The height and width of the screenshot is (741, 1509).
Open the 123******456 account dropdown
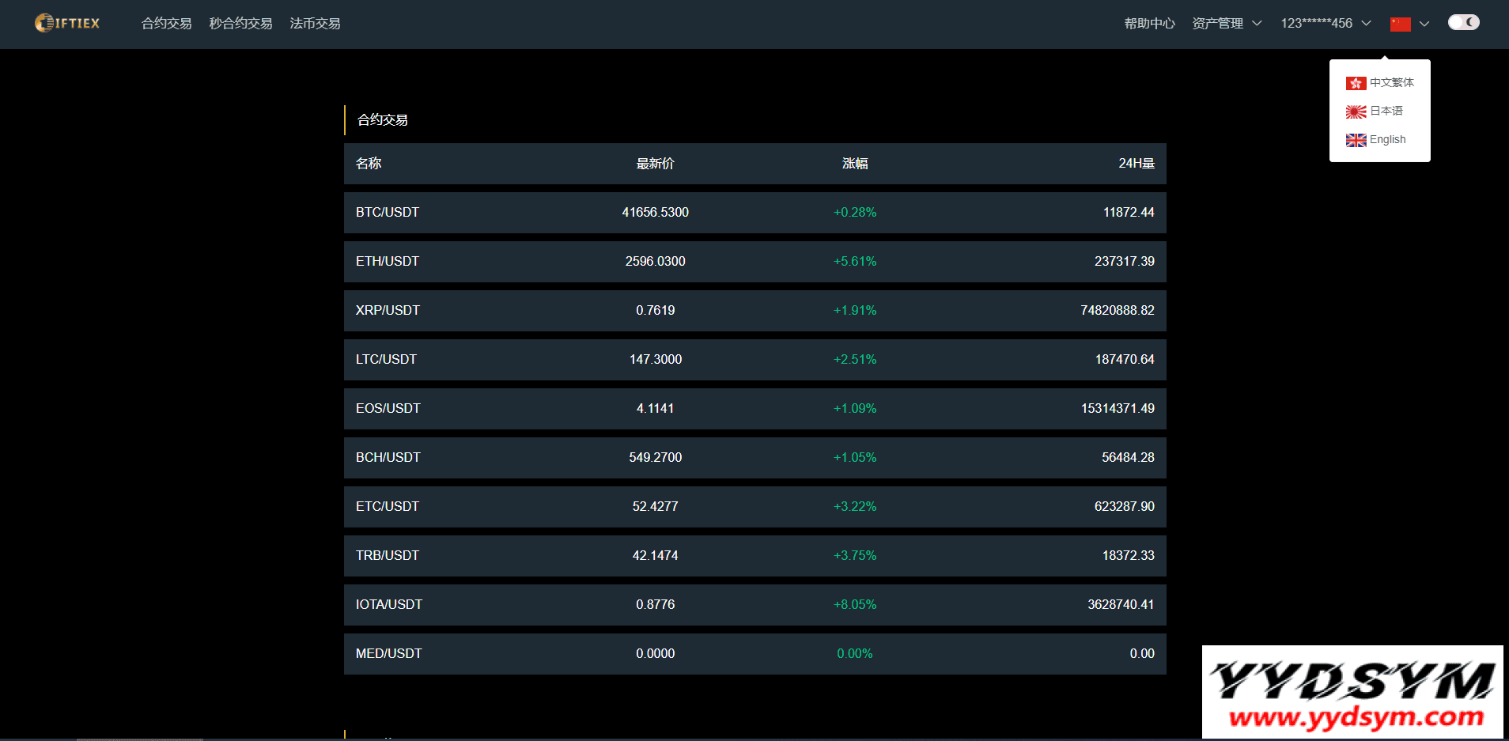pos(1326,24)
